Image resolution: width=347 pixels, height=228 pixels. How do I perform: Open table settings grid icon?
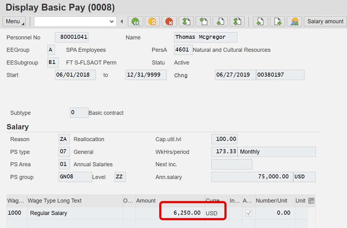311,201
